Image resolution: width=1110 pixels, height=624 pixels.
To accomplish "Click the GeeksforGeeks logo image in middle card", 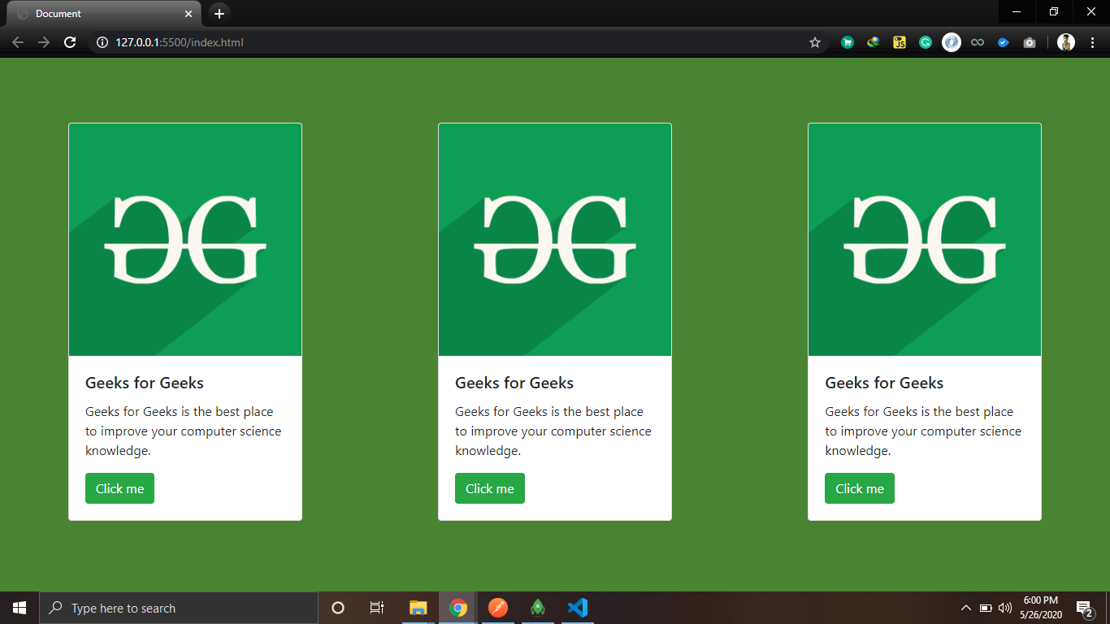I will tap(555, 240).
